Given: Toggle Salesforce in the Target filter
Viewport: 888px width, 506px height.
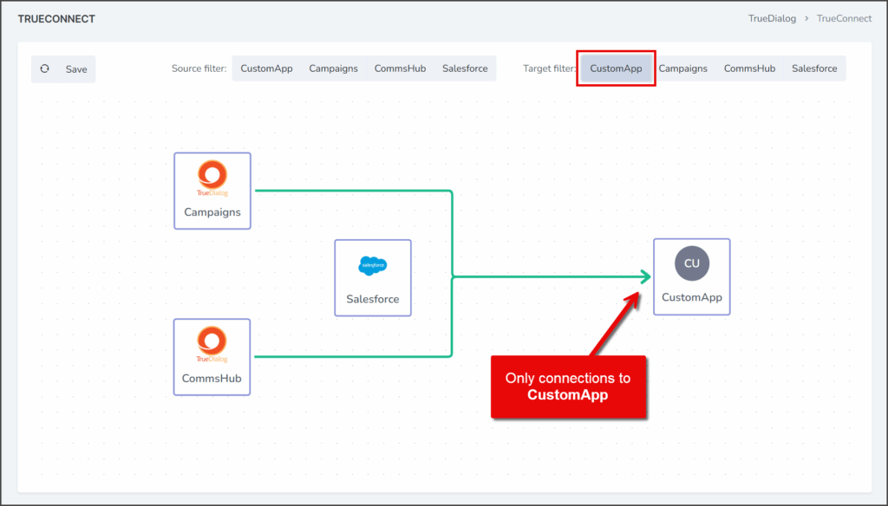Looking at the screenshot, I should pos(814,68).
